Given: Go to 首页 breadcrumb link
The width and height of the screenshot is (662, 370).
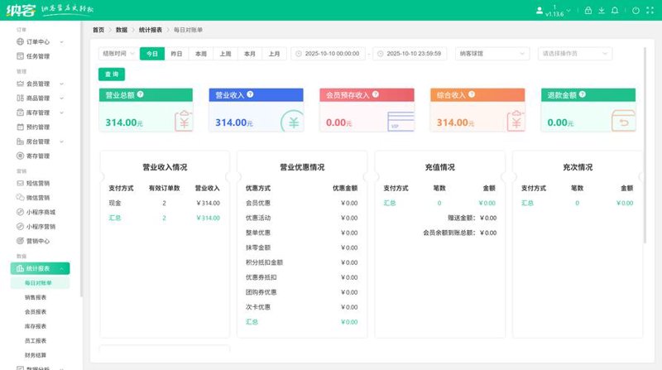Looking at the screenshot, I should 98,30.
